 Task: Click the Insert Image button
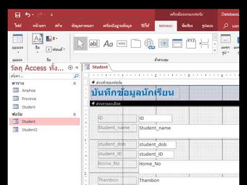click(x=225, y=44)
